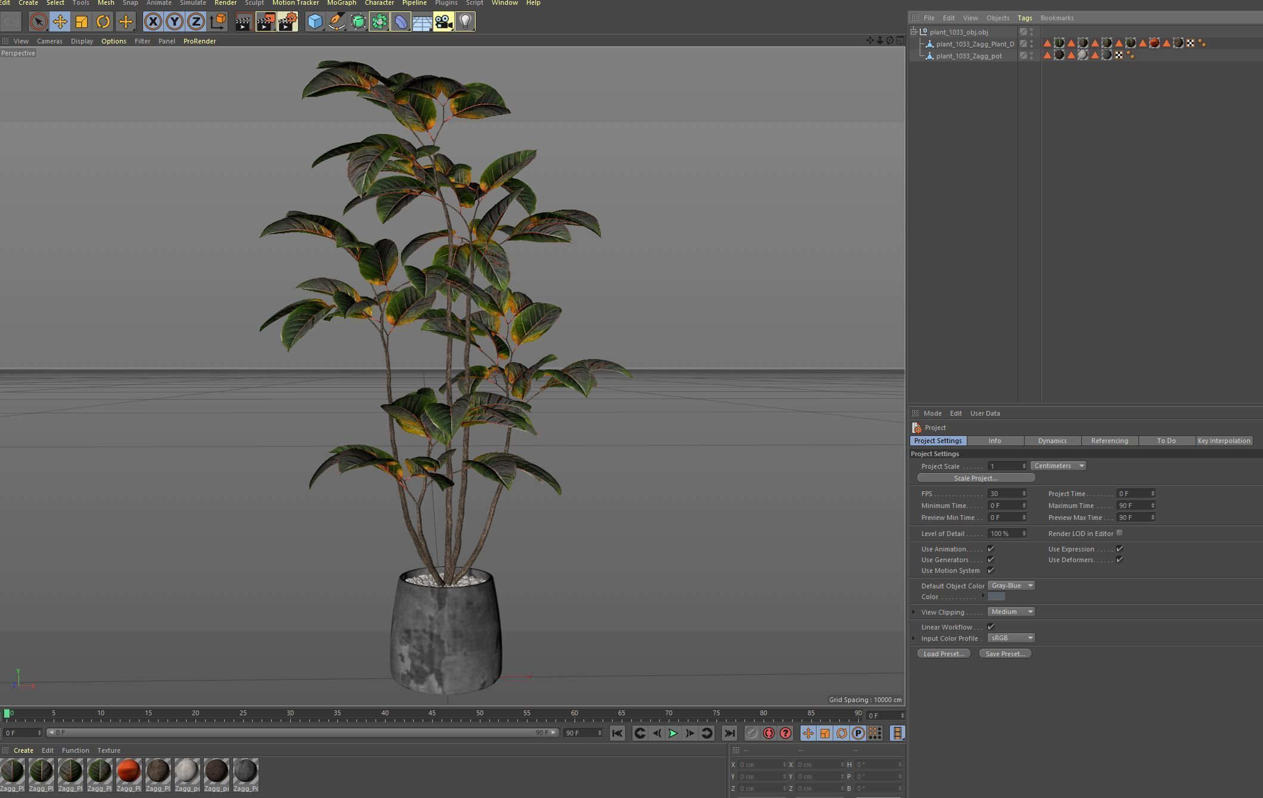Open Default Object Color dropdown
This screenshot has height=798, width=1263.
[x=1011, y=585]
